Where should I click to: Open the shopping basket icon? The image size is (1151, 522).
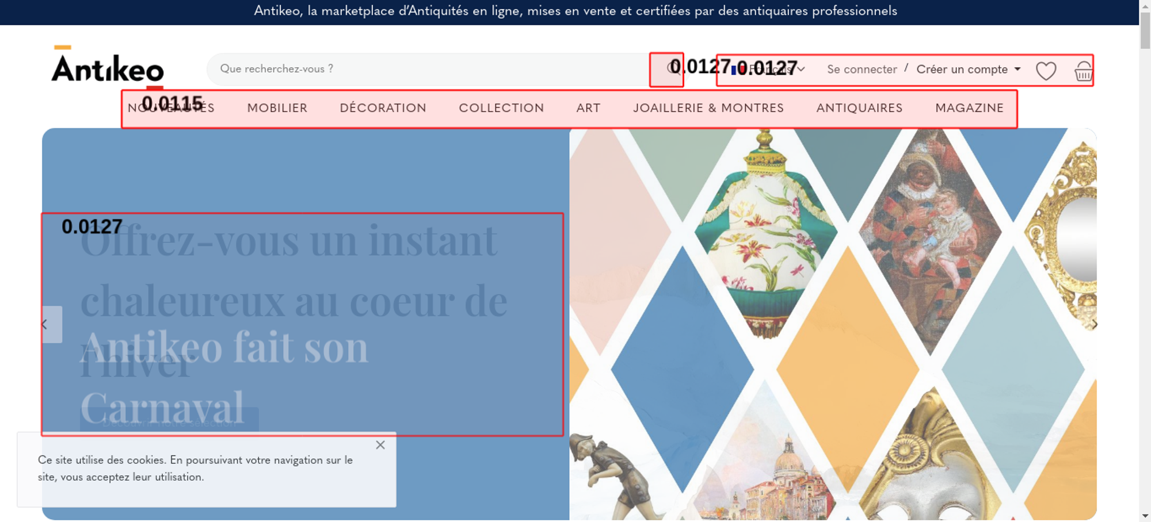(1083, 71)
